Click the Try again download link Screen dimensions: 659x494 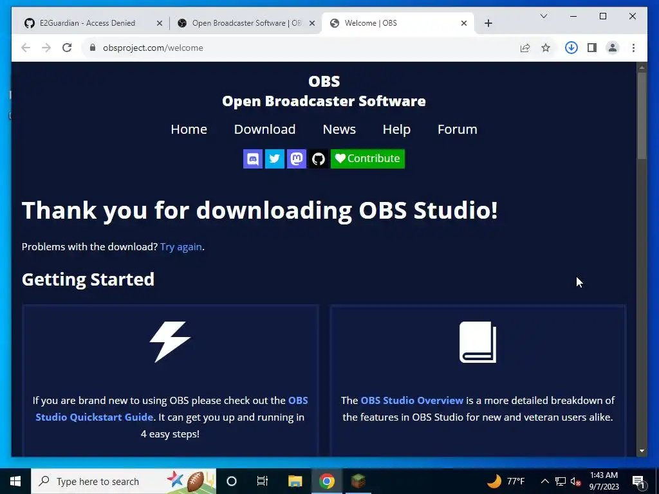181,246
